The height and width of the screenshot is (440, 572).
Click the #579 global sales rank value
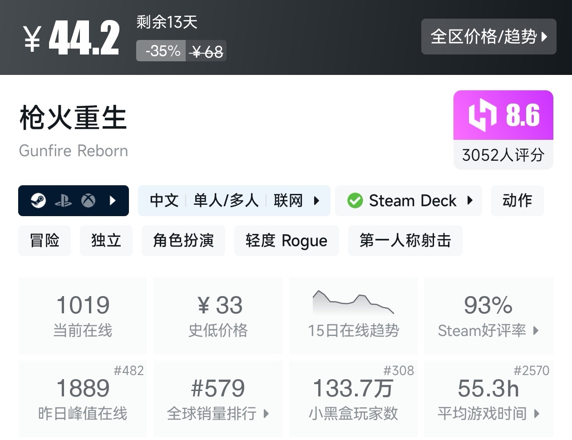coord(218,388)
